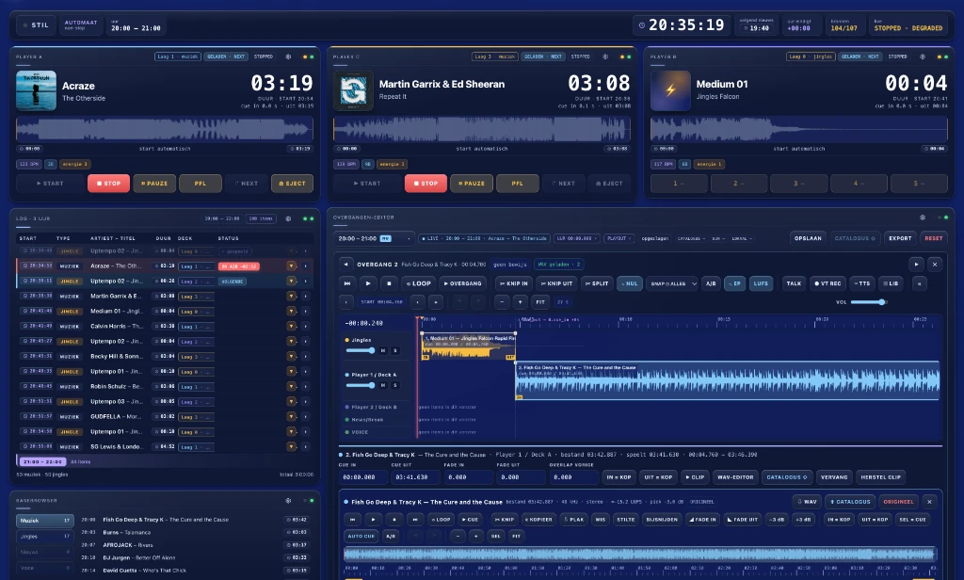
Task: Open Player A Laag 1 muziek selector
Action: tap(177, 56)
